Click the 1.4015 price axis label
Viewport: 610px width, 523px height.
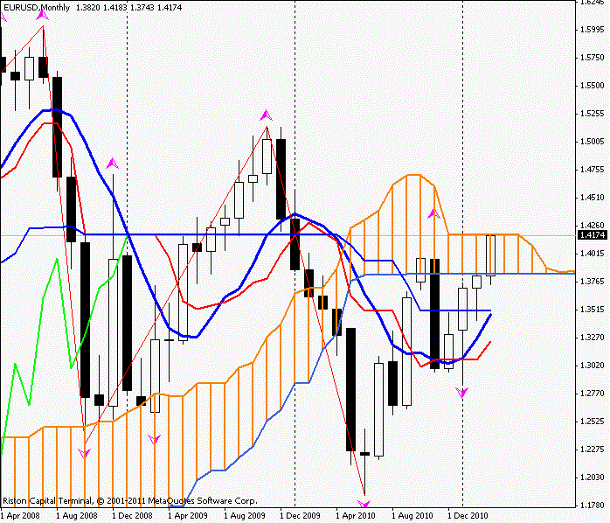point(593,254)
